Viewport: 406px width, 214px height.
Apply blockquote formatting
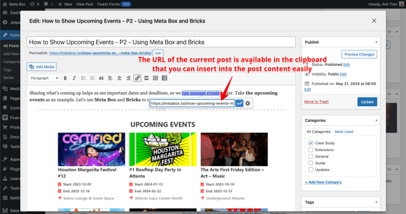click(101, 78)
